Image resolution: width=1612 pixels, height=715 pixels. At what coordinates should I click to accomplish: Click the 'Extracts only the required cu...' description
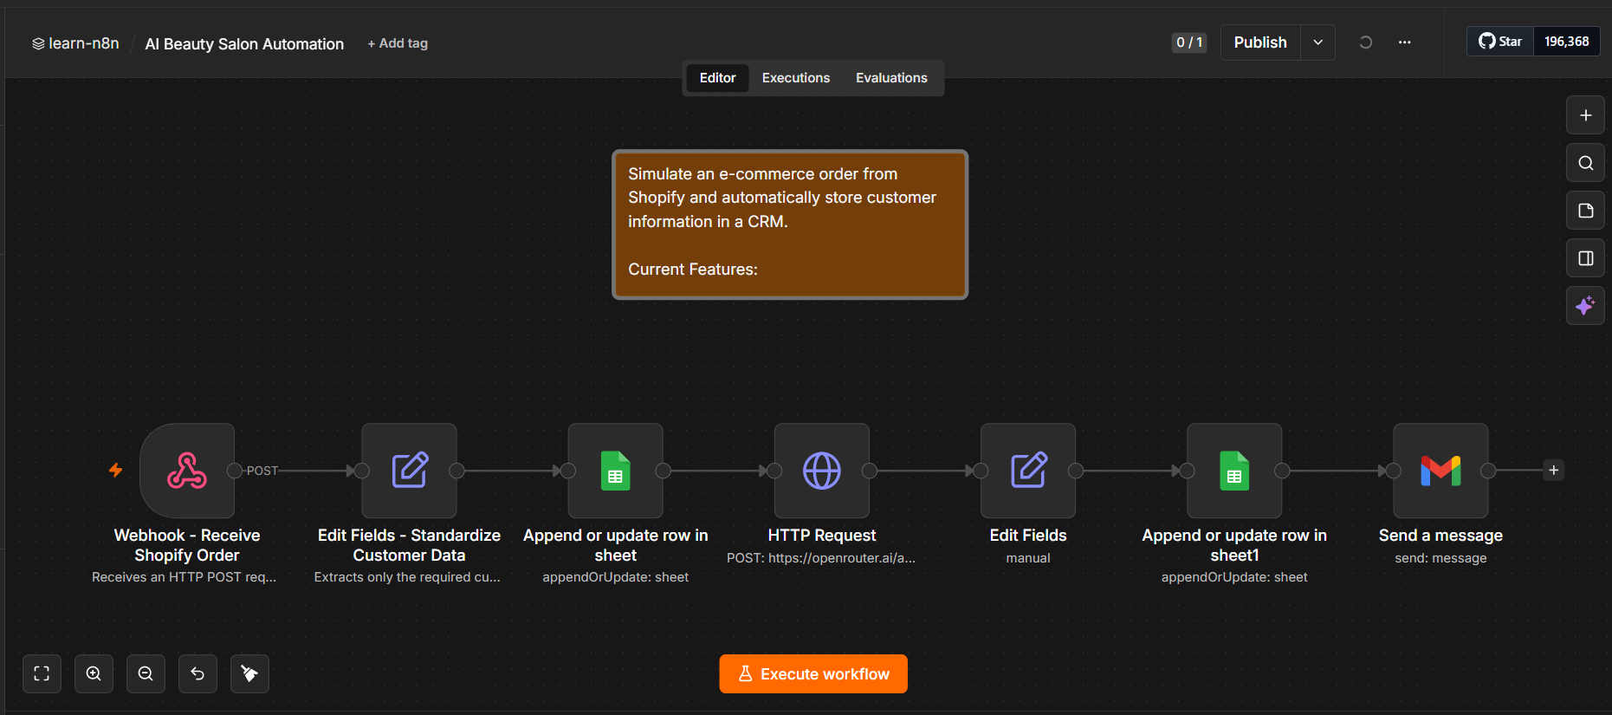(x=407, y=577)
